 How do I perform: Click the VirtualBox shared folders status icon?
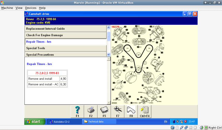(191, 127)
